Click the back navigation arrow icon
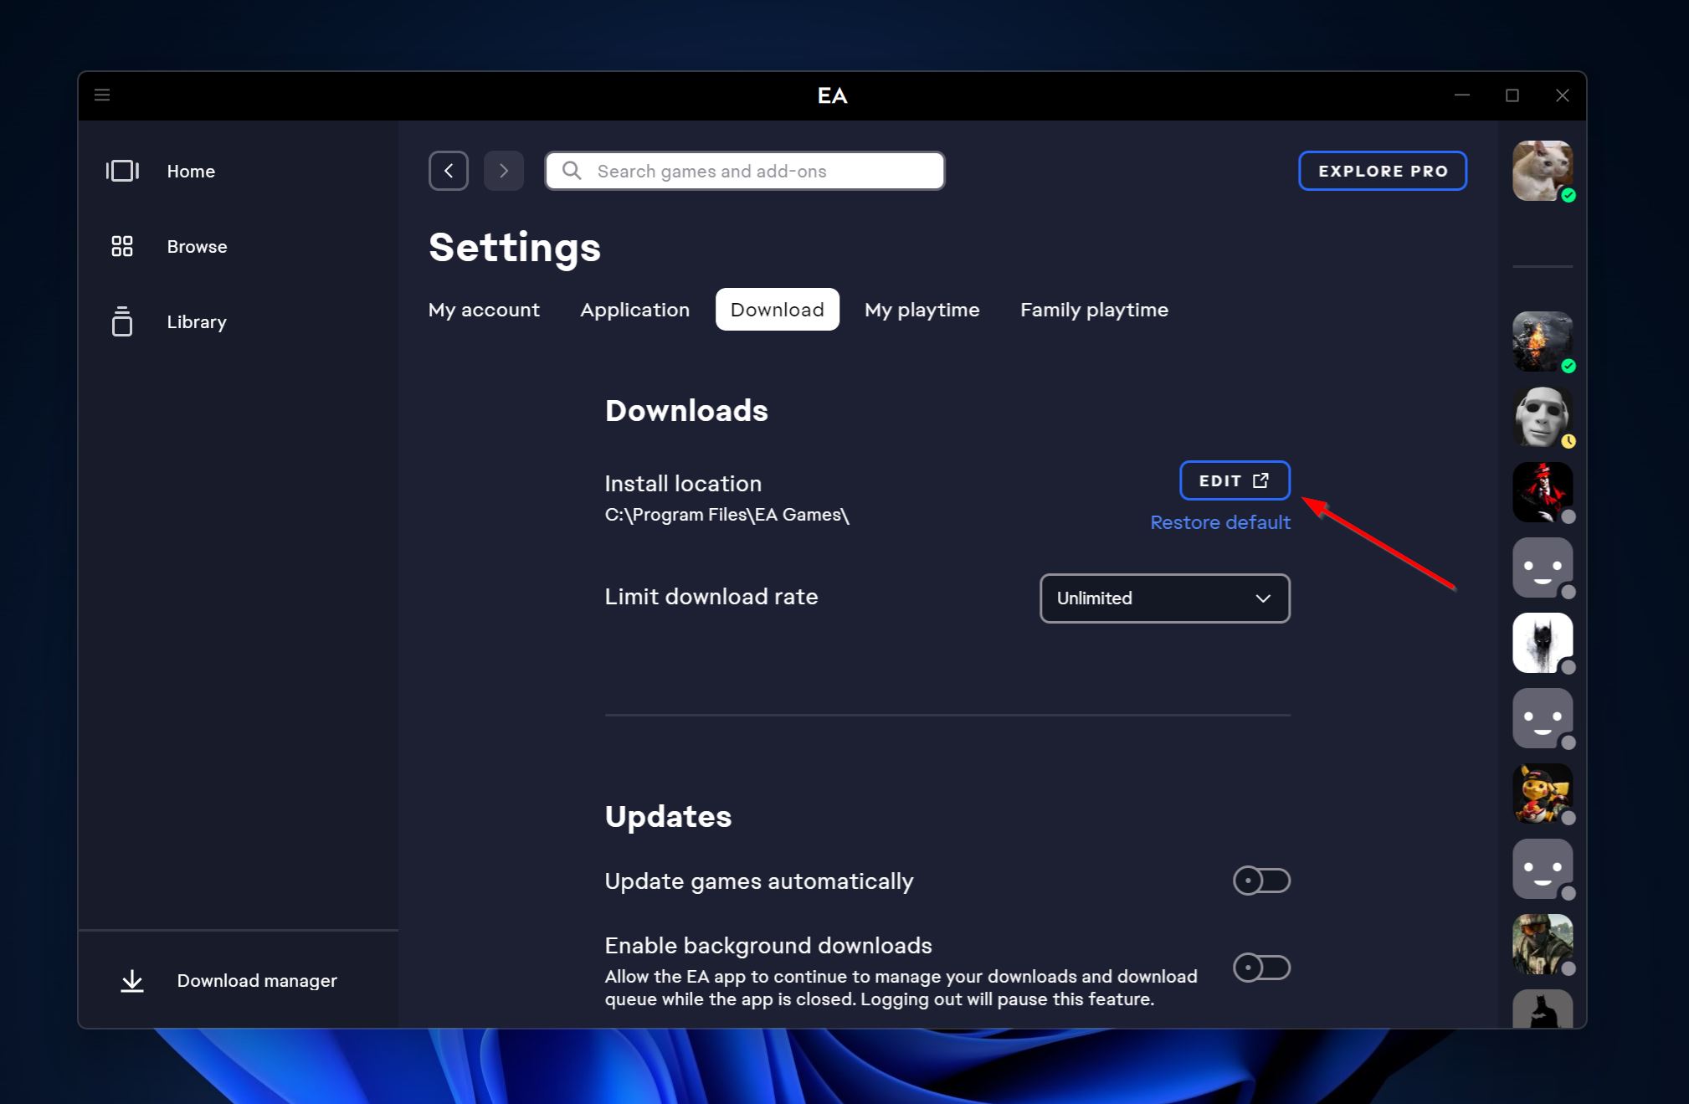 click(x=449, y=170)
